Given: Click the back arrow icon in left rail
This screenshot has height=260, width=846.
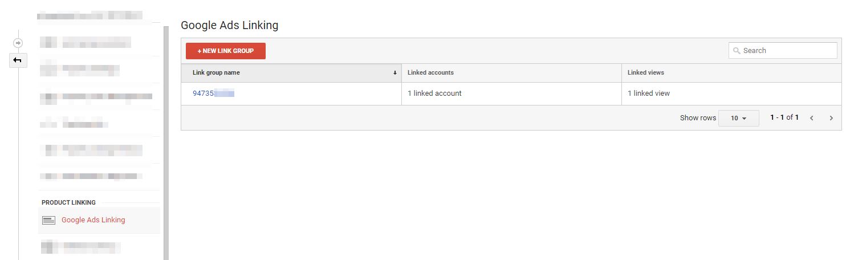Looking at the screenshot, I should click(18, 60).
